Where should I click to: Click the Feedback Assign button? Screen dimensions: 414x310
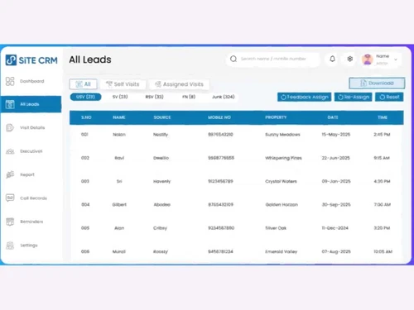coord(304,97)
